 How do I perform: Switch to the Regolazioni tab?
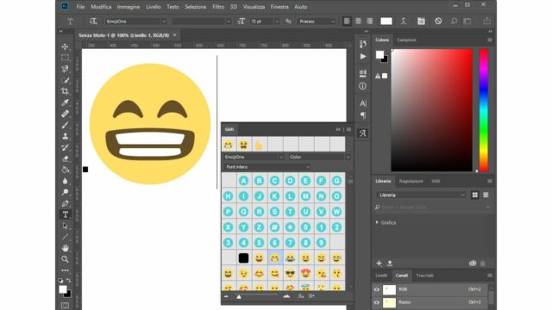click(411, 182)
